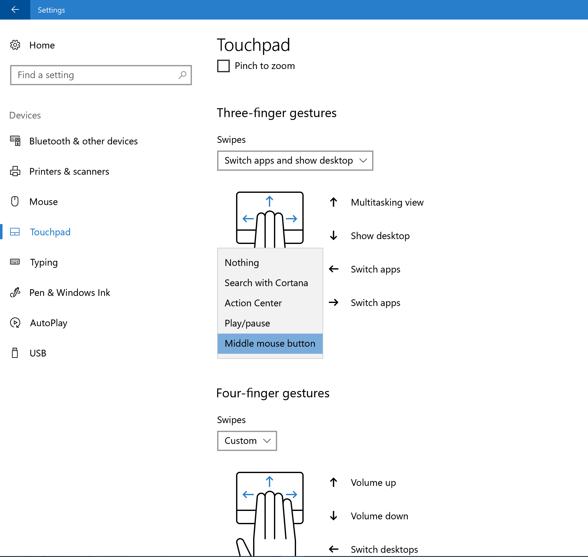Click the Pen & Windows Ink icon
Viewport: 588px width, 557px height.
pos(15,293)
